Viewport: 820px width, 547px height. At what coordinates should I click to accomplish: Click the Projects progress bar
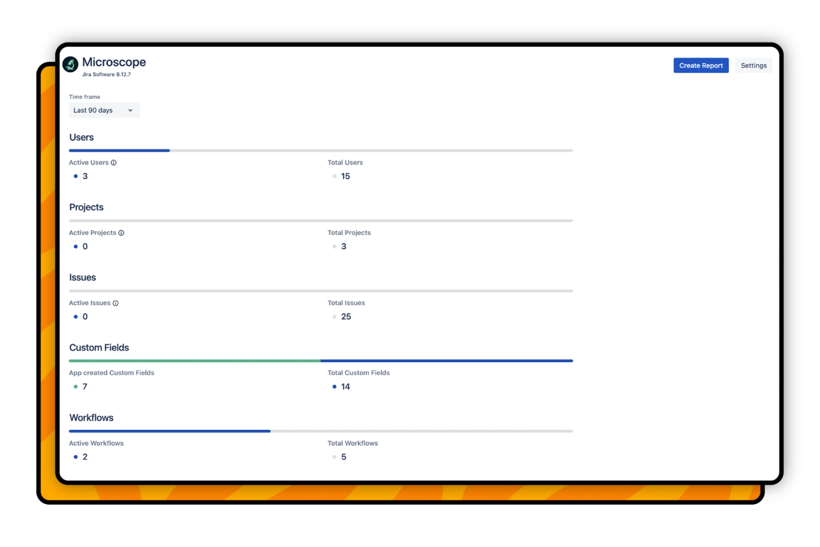(x=321, y=220)
